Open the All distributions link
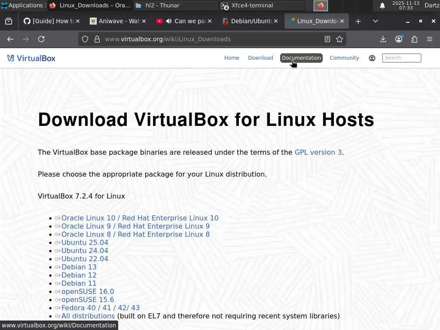 coord(88,316)
